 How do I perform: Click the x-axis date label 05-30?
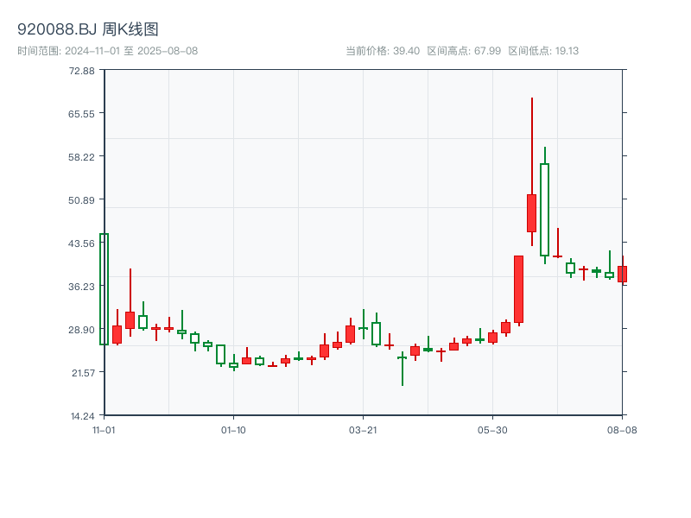pos(492,430)
